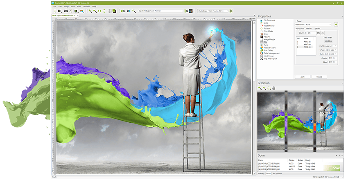348x180 pixels.
Task: Click the zoom in icon in Selection panel
Action: pyautogui.click(x=260, y=88)
